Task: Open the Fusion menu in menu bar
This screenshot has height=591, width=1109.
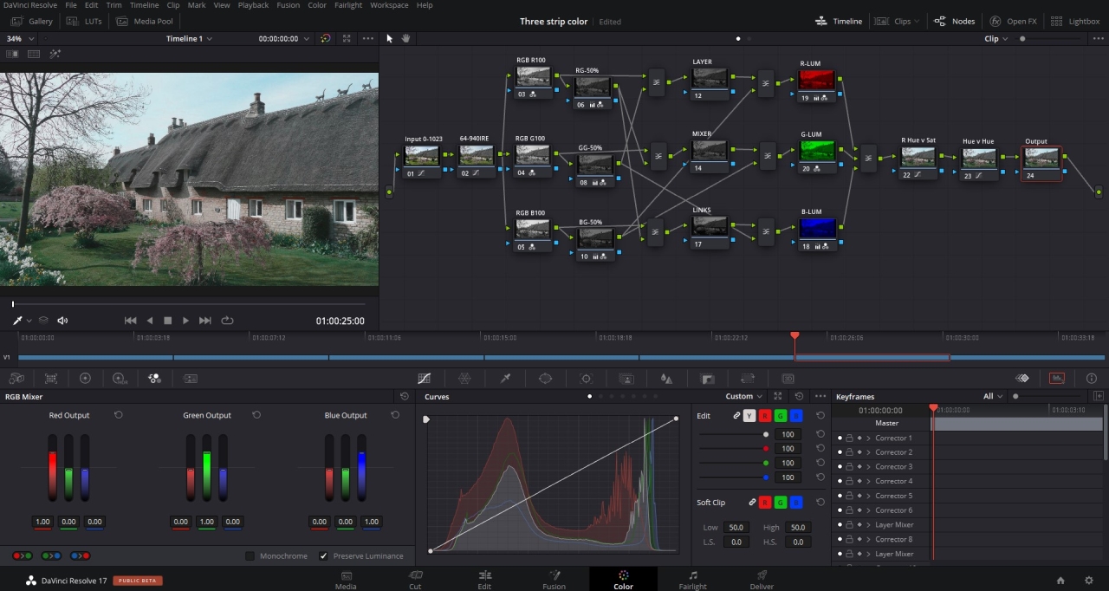Action: pos(288,5)
